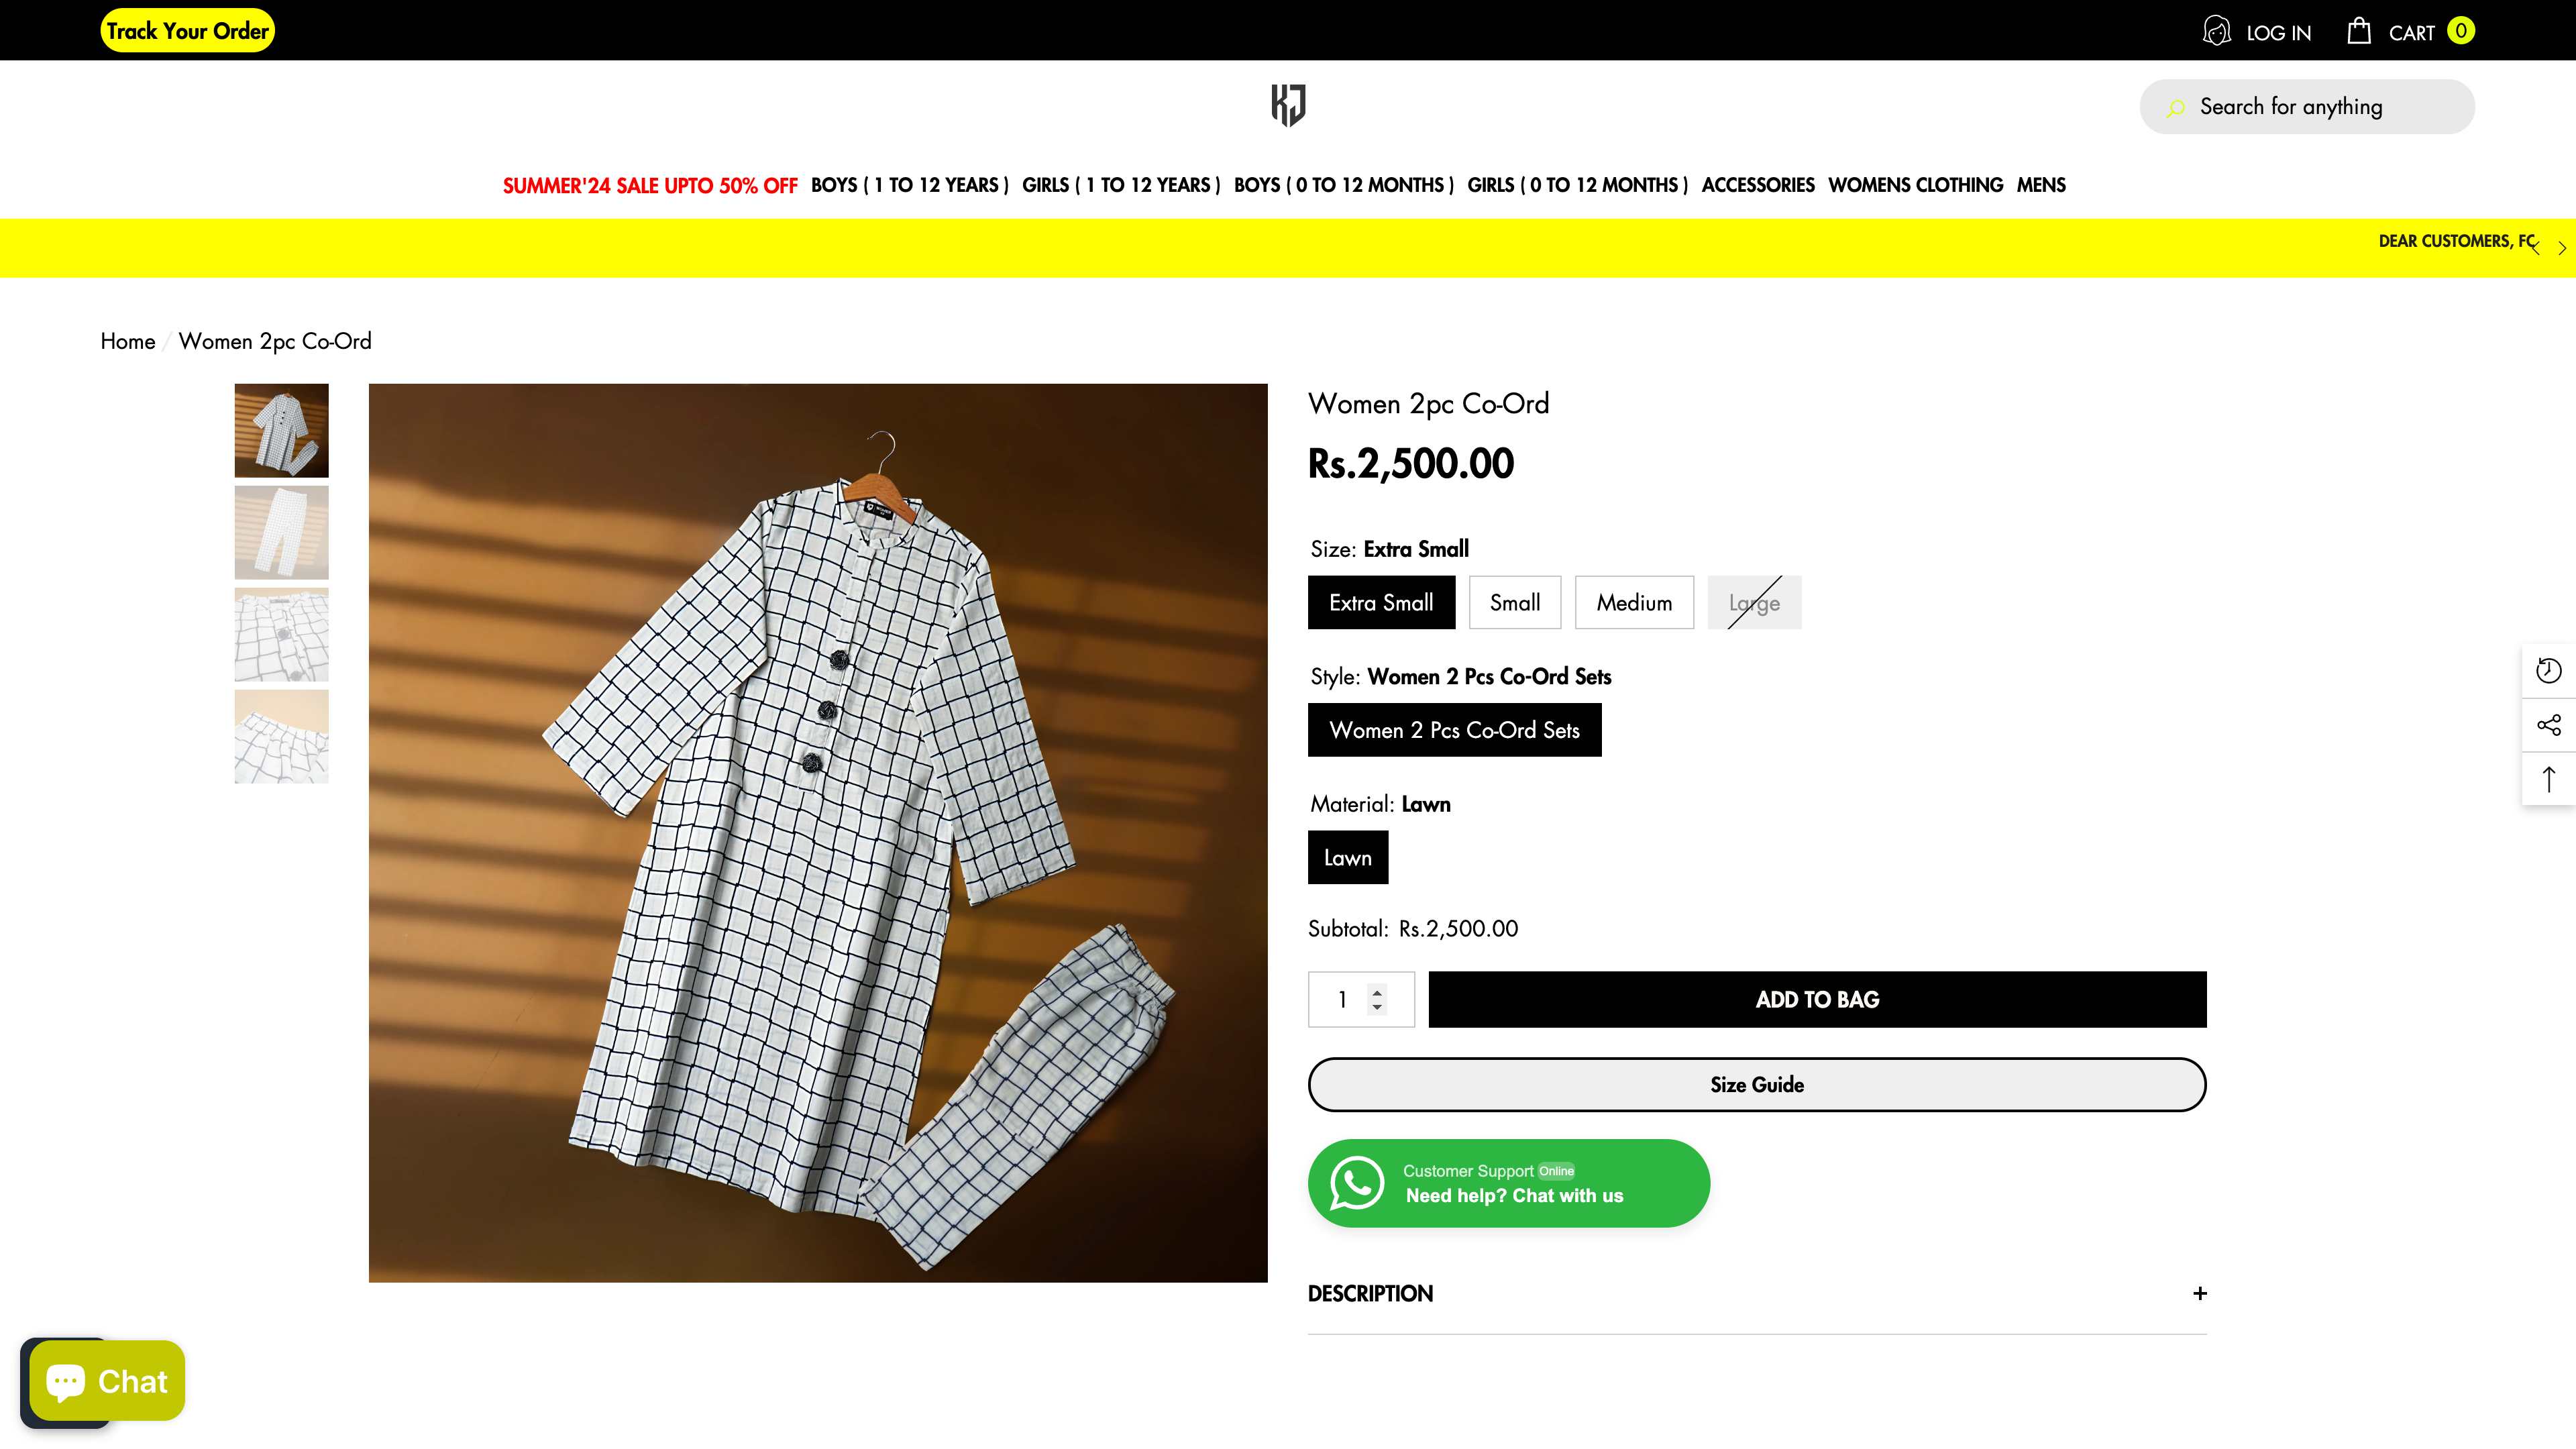The height and width of the screenshot is (1449, 2576).
Task: Open WhatsApp customer support chat
Action: (1508, 1183)
